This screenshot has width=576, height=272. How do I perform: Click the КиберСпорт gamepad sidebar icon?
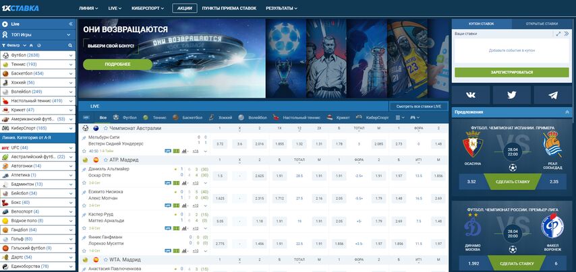coord(5,129)
